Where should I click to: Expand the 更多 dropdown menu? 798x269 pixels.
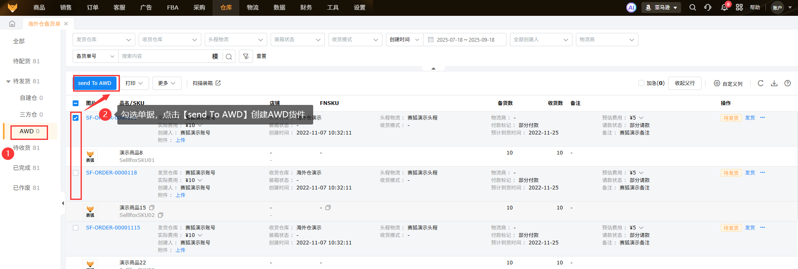click(x=167, y=83)
